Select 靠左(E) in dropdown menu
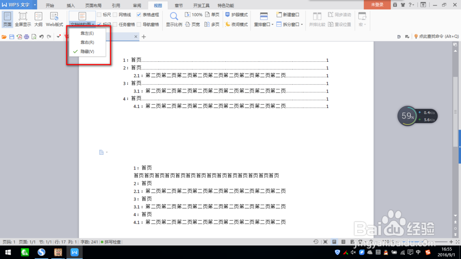The image size is (461, 259). point(87,33)
